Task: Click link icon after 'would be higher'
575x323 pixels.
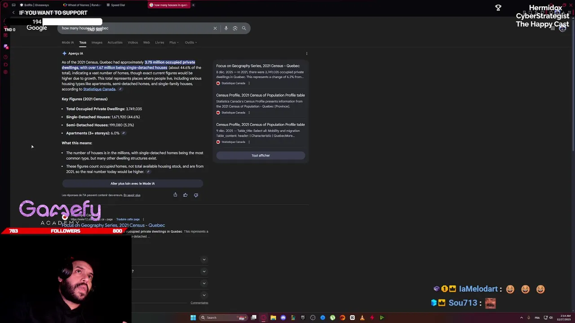Action: pyautogui.click(x=148, y=172)
